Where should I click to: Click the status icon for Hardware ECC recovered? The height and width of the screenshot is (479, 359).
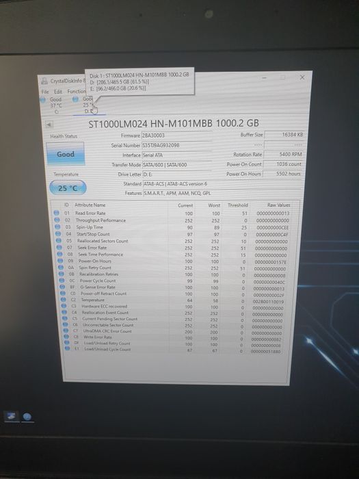coord(64,306)
